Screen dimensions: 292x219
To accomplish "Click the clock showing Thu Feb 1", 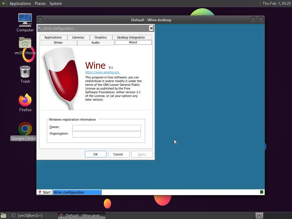I will (277, 3).
